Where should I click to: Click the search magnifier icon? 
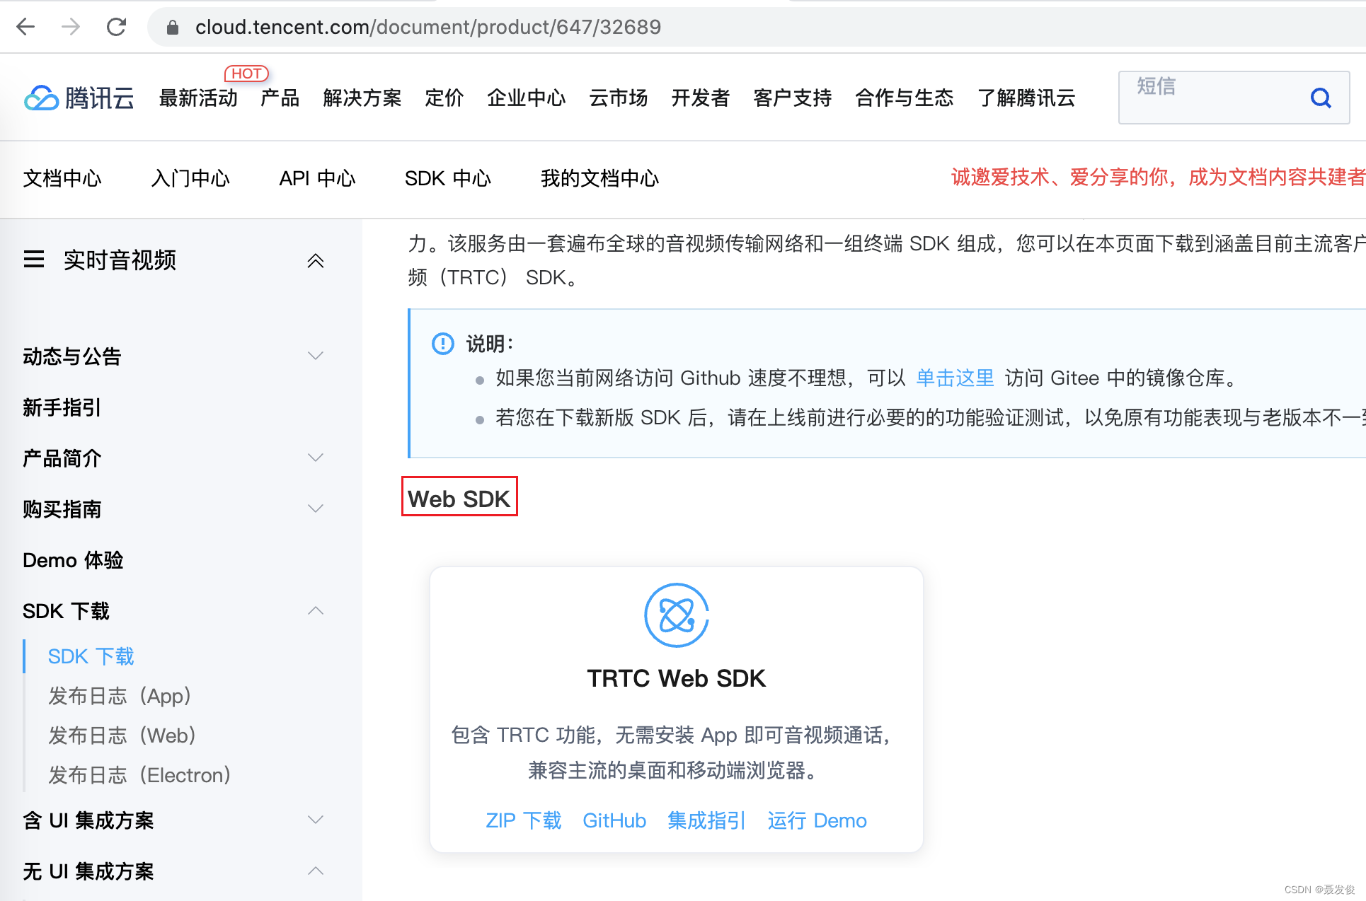pyautogui.click(x=1321, y=98)
